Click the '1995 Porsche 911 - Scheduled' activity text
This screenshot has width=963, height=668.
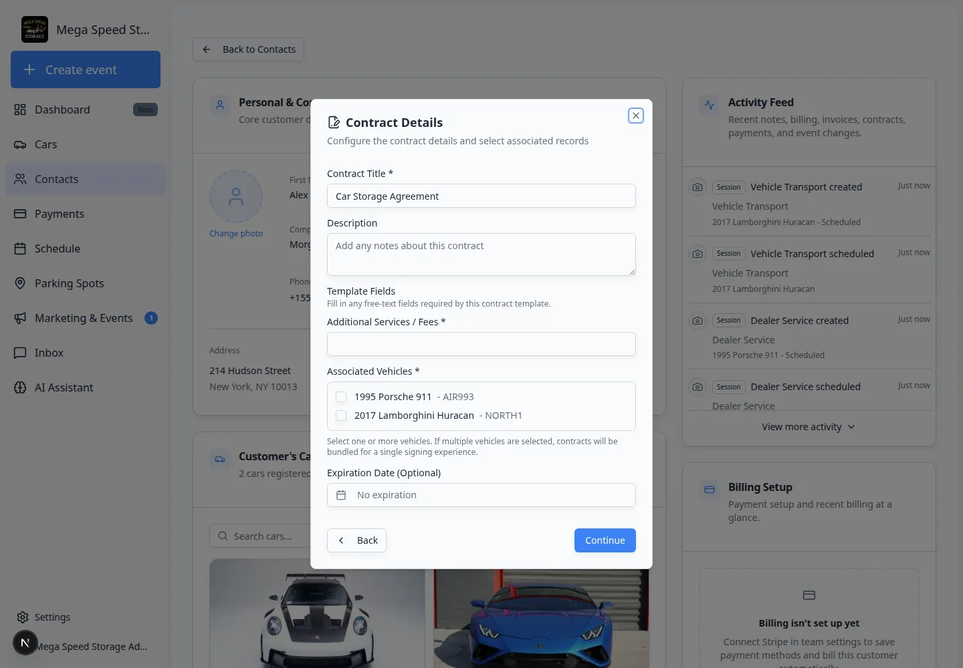[x=768, y=355]
